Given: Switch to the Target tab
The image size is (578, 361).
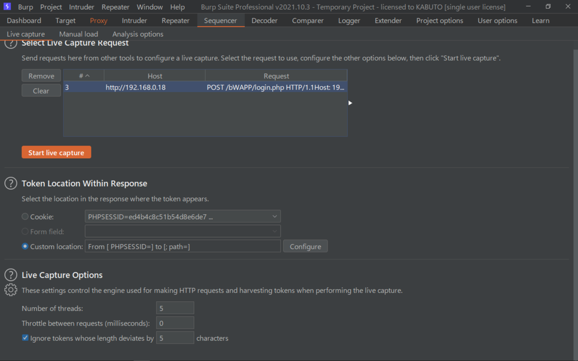Looking at the screenshot, I should click(66, 21).
